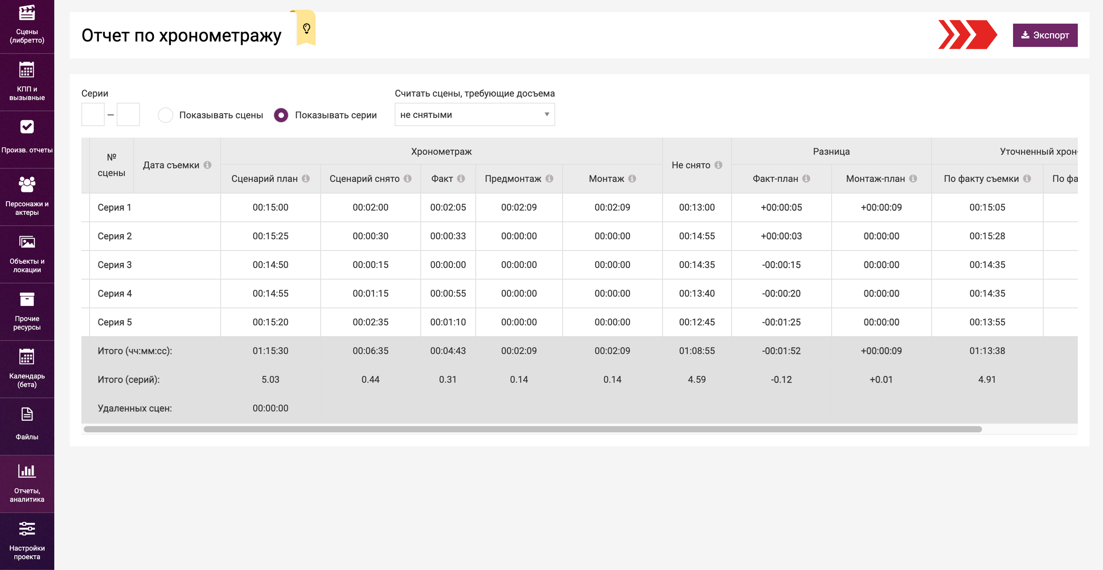Click the Экспорт button
Viewport: 1103px width, 570px height.
(1044, 35)
